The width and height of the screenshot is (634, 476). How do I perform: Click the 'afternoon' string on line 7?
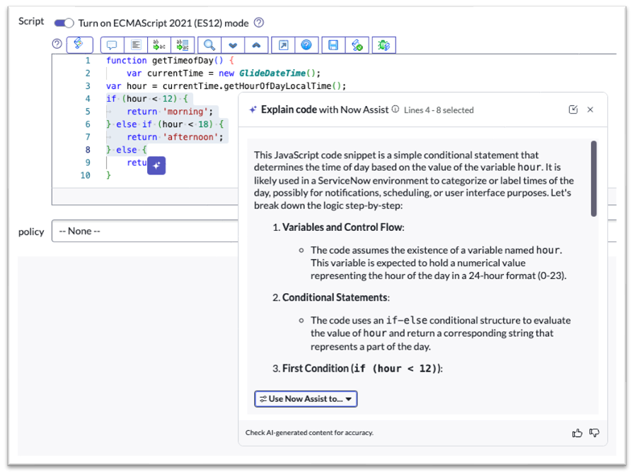point(190,137)
